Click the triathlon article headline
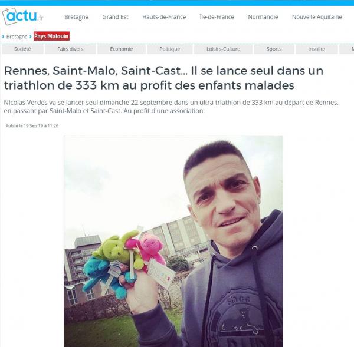Image resolution: width=354 pixels, height=347 pixels. 163,78
